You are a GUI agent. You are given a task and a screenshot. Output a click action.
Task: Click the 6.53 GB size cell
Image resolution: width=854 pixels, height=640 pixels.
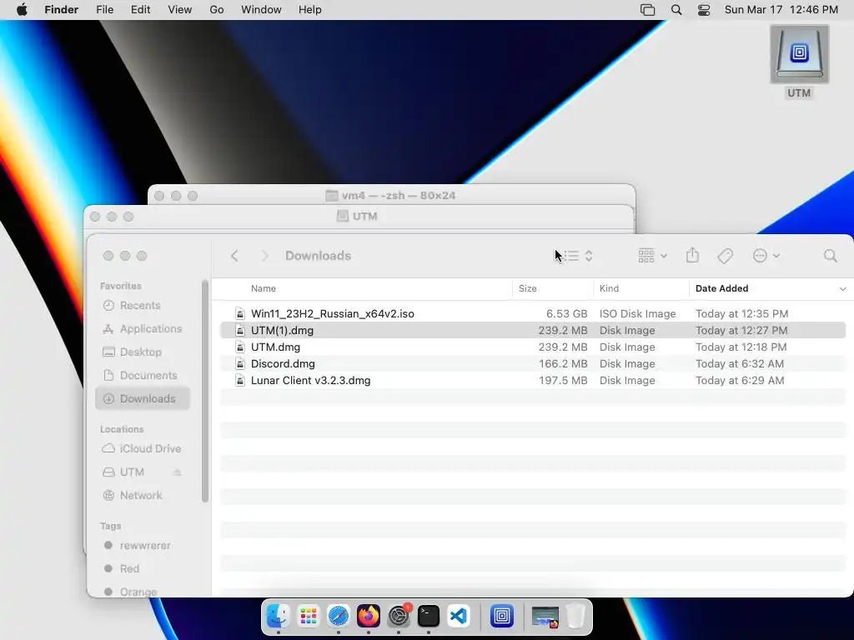[566, 313]
